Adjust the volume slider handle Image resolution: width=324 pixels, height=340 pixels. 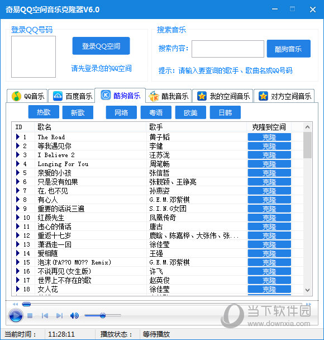click(x=103, y=315)
